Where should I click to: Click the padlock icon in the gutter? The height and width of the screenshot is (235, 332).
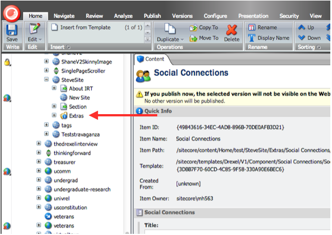click(7, 62)
